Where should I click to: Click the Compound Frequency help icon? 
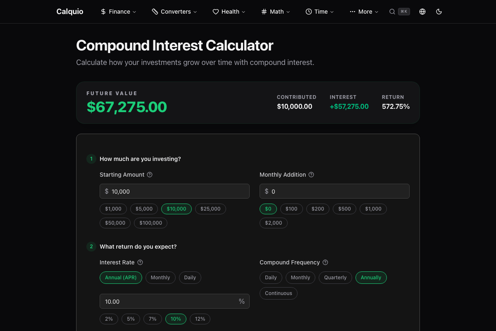[x=325, y=262]
